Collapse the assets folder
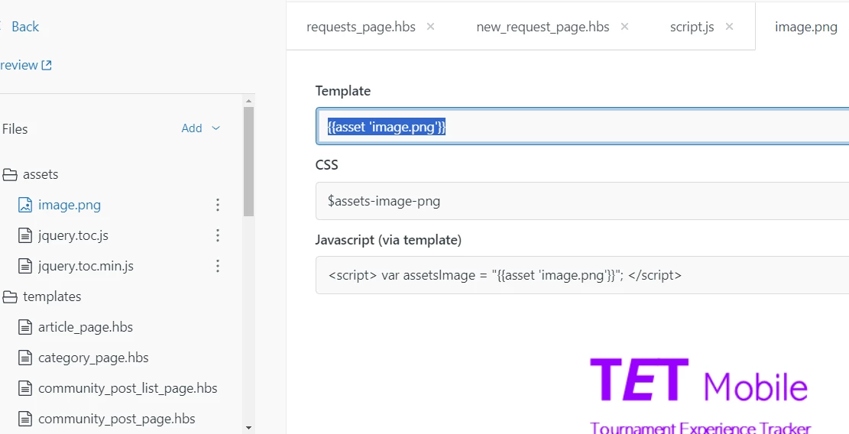The width and height of the screenshot is (849, 434). [40, 174]
